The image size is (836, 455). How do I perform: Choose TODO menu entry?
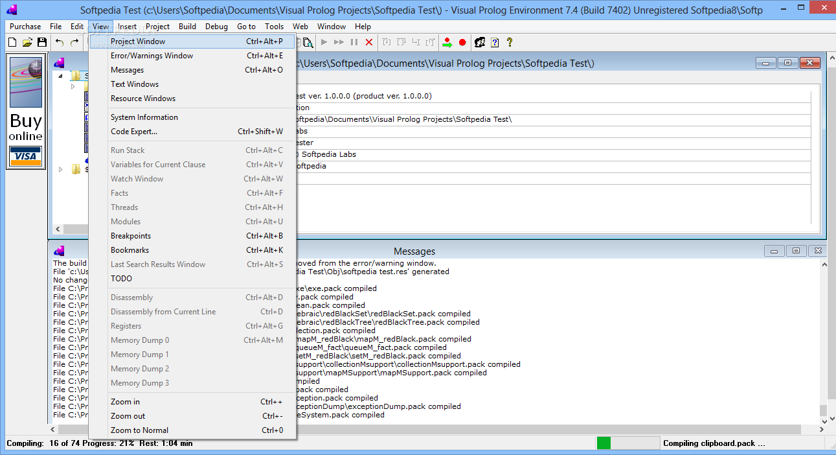192,279
